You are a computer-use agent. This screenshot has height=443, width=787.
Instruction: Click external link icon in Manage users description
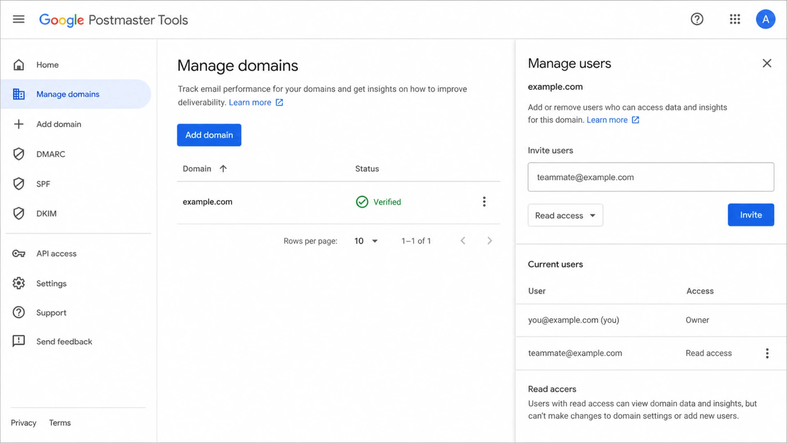coord(635,120)
